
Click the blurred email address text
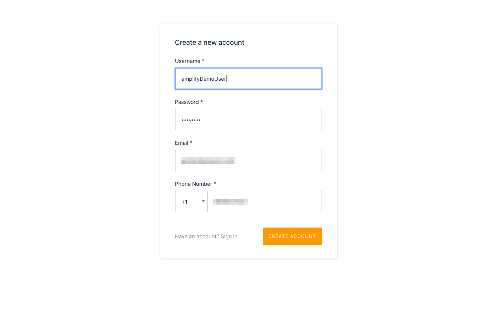(x=209, y=161)
